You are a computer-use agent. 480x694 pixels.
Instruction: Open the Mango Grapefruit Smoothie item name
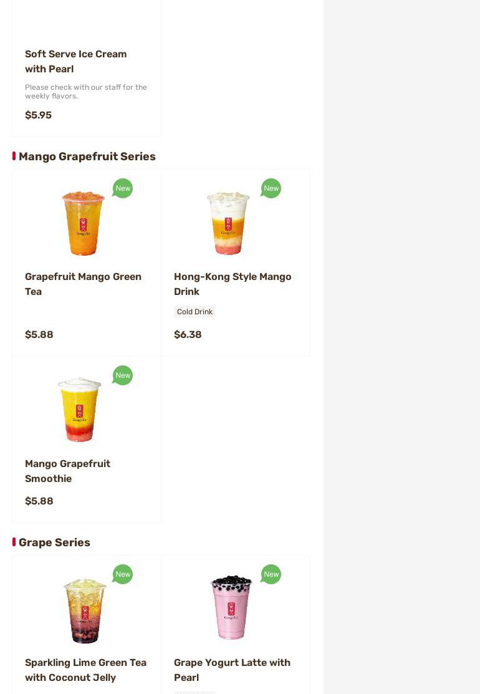67,471
